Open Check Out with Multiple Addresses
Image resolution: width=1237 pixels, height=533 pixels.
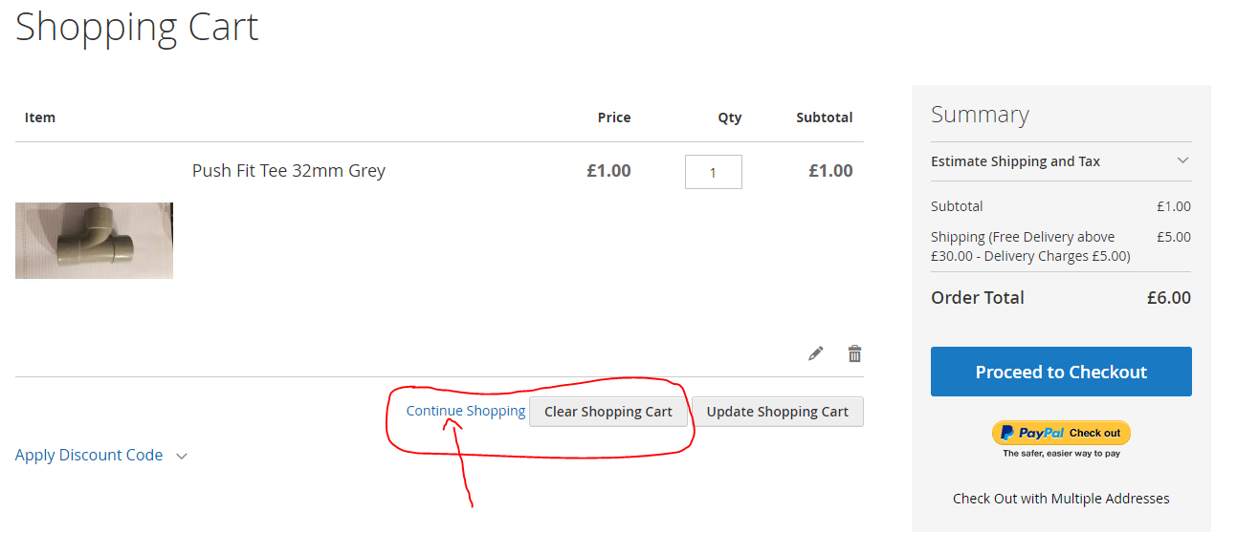(1060, 498)
